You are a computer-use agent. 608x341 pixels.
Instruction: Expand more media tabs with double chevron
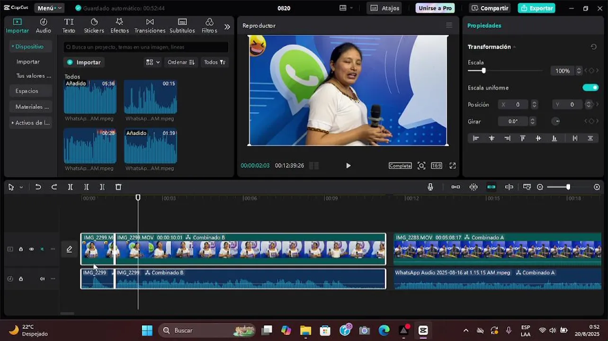tap(227, 27)
